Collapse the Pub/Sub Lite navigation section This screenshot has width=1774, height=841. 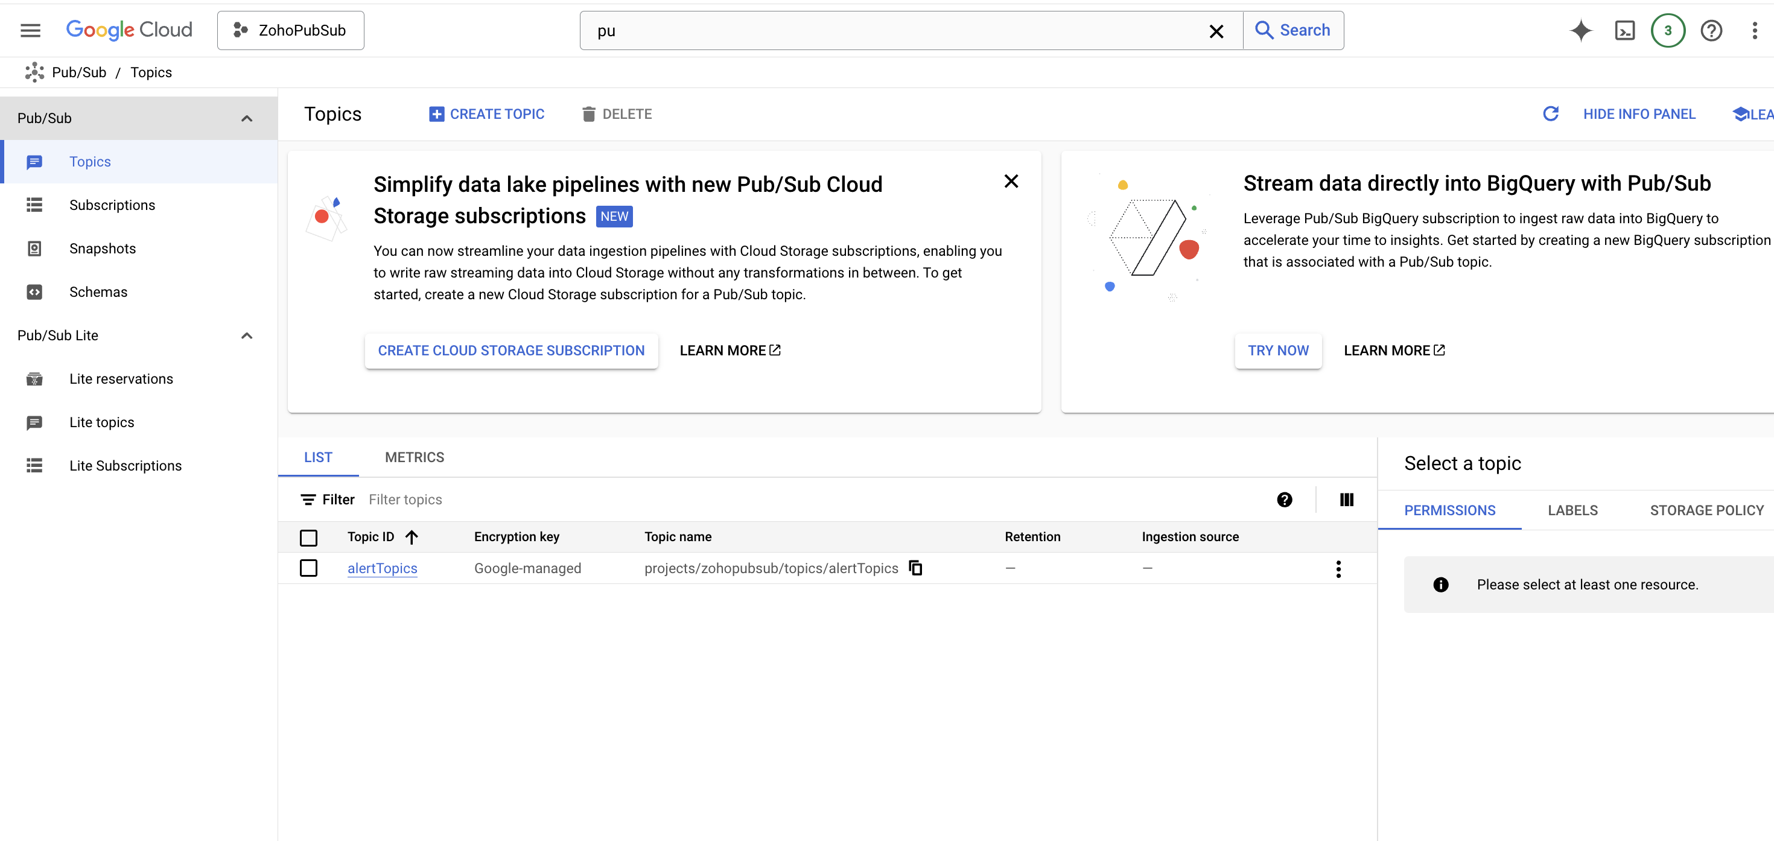(x=247, y=335)
